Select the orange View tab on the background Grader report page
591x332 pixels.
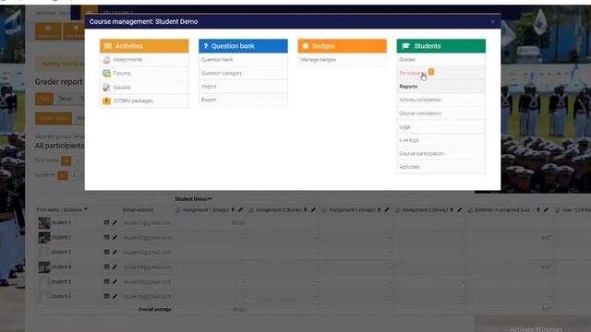pyautogui.click(x=43, y=99)
